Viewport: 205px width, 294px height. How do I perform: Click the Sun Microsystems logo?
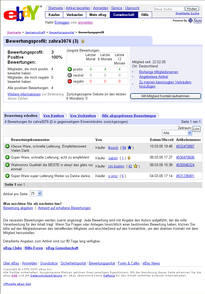point(195,21)
